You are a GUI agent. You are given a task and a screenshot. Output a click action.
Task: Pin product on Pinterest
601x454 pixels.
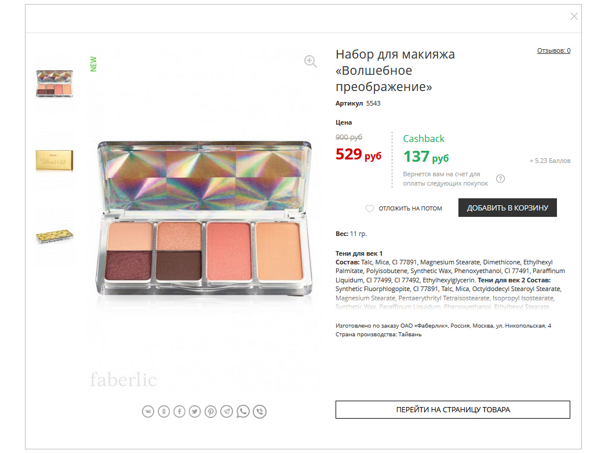click(x=210, y=412)
